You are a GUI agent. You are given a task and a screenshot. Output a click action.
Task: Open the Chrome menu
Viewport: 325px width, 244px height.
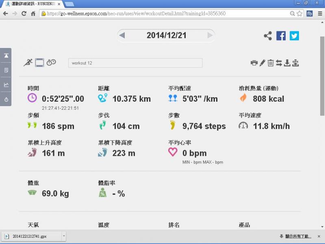[x=320, y=14]
